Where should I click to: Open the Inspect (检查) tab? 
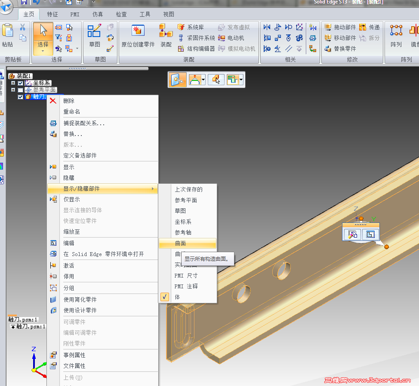click(121, 15)
